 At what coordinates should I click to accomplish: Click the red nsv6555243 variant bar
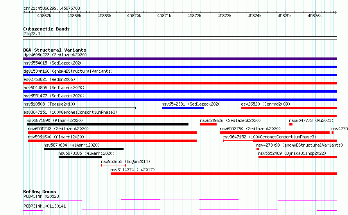coord(112,133)
